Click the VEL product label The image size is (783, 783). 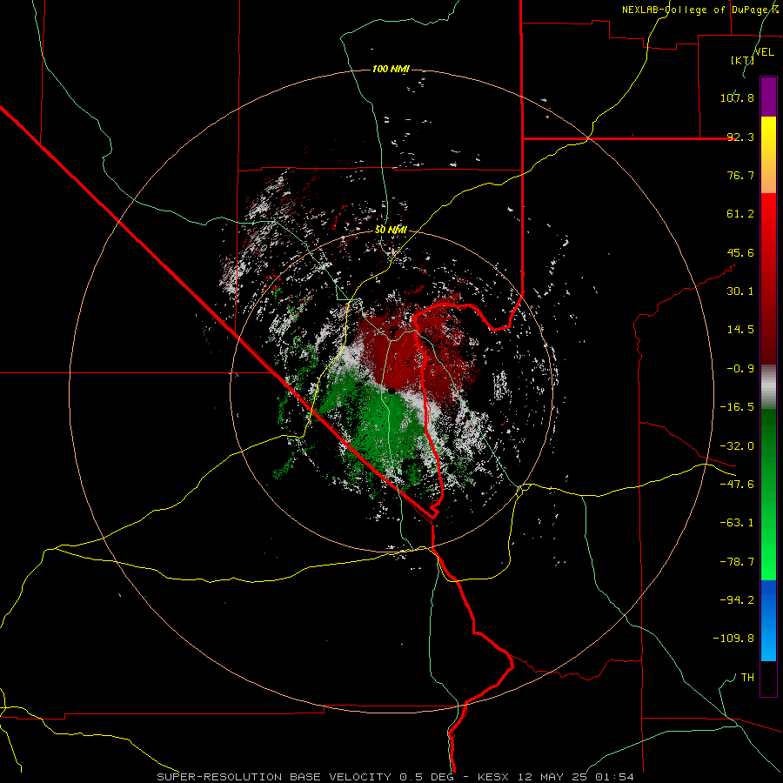click(x=764, y=52)
